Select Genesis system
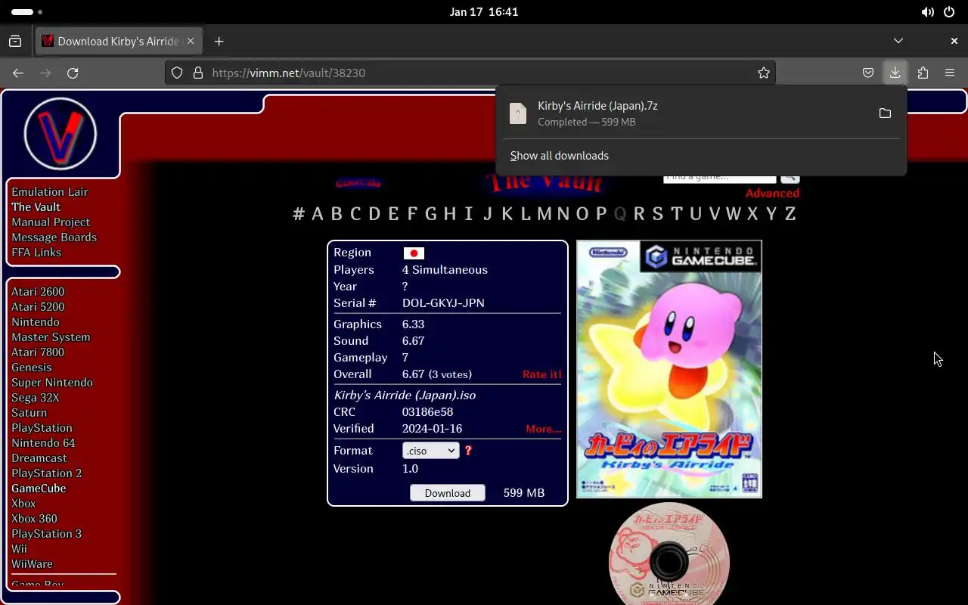 32,368
